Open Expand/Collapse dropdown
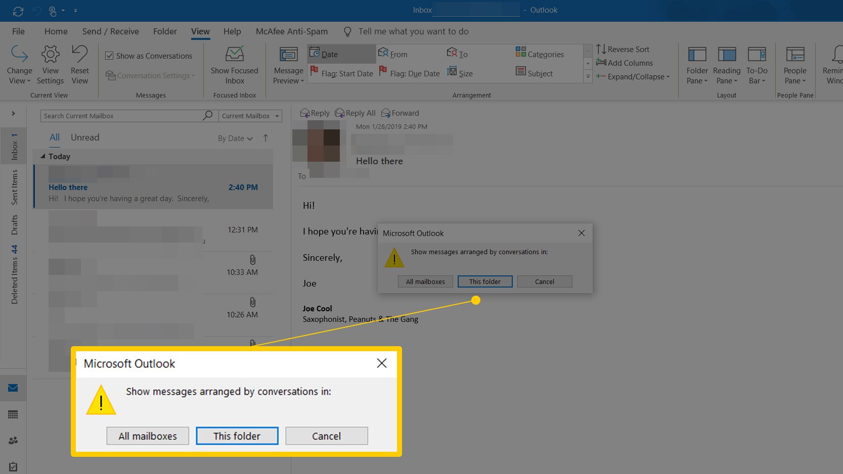Viewport: 843px width, 474px height. pos(633,76)
